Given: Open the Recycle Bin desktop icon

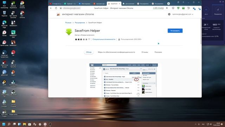Looking at the screenshot, I should coord(4,14).
